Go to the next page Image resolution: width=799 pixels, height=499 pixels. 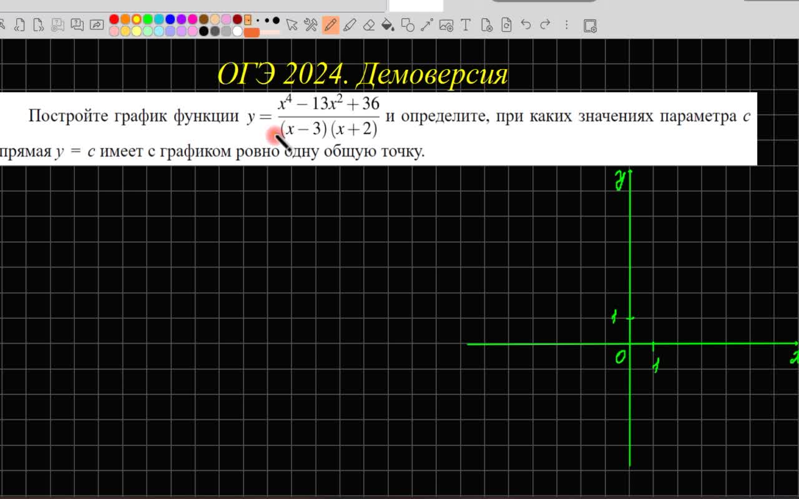[39, 25]
